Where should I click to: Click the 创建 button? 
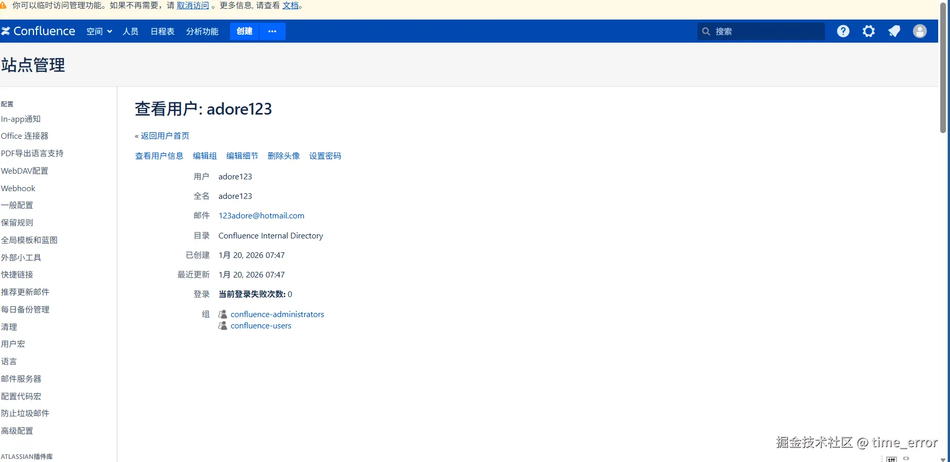244,31
